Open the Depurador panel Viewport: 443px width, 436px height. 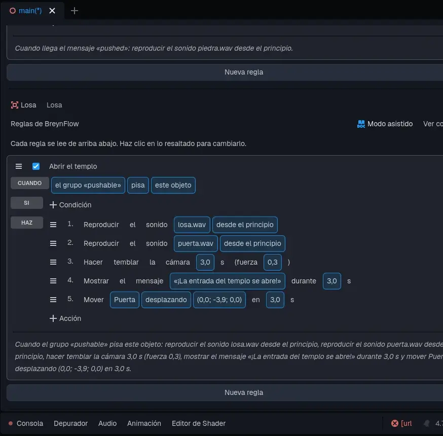click(x=70, y=423)
